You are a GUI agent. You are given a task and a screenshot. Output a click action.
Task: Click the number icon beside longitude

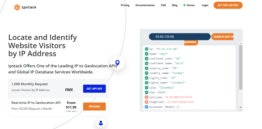(147, 102)
